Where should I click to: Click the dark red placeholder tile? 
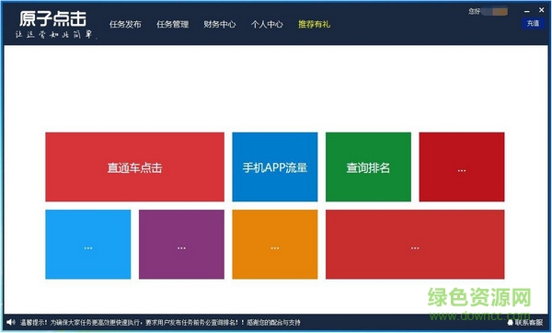(x=462, y=166)
